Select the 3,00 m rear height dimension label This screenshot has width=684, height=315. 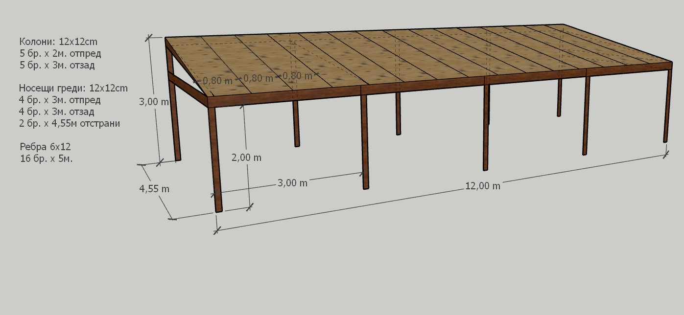154,102
